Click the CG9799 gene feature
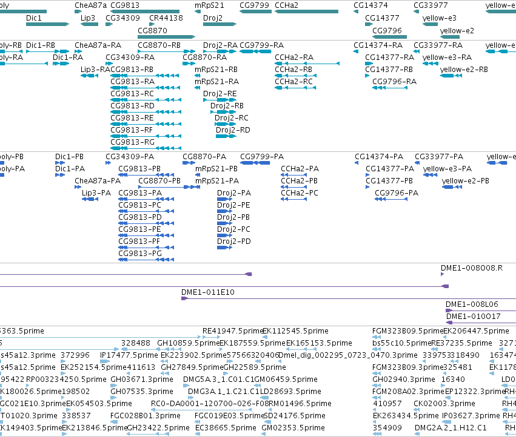 pyautogui.click(x=255, y=11)
